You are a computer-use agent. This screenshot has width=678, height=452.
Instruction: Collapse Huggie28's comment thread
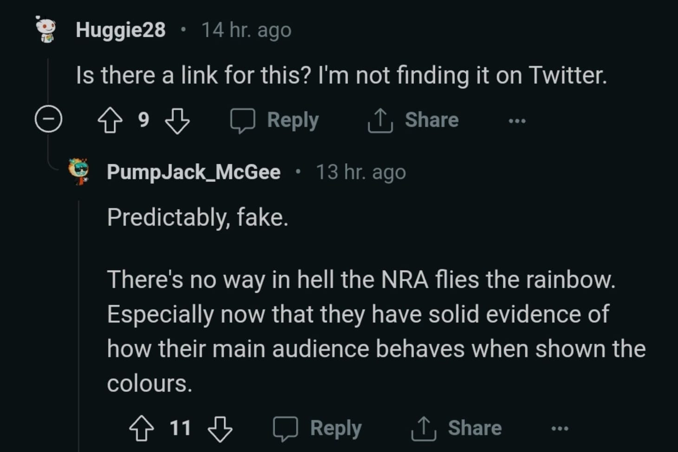(48, 119)
